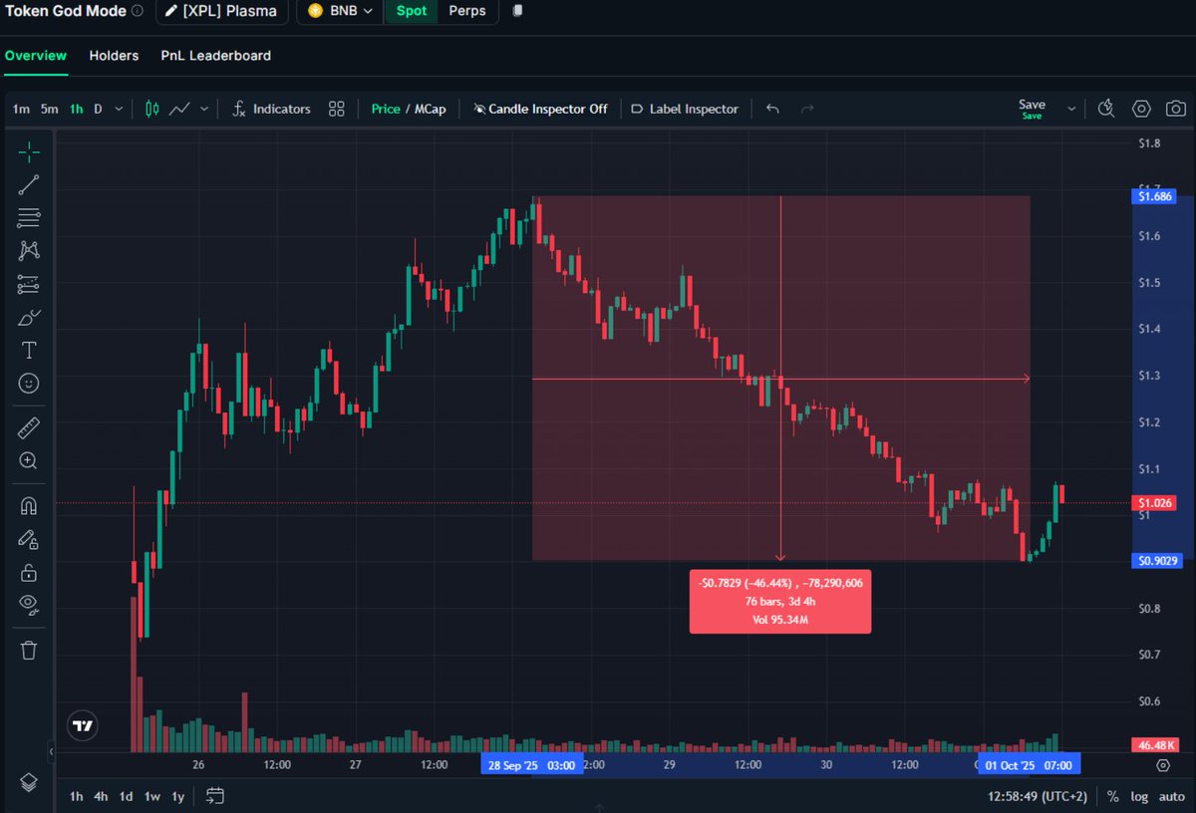Toggle the Magnet mode tool
1196x813 pixels.
point(28,505)
